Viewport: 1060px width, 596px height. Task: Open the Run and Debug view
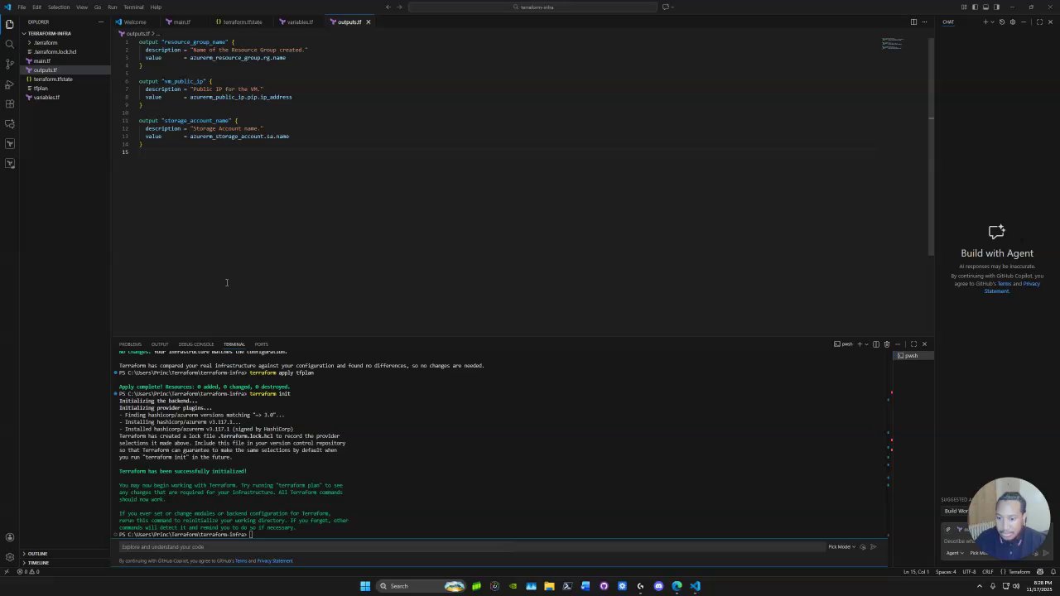click(10, 84)
